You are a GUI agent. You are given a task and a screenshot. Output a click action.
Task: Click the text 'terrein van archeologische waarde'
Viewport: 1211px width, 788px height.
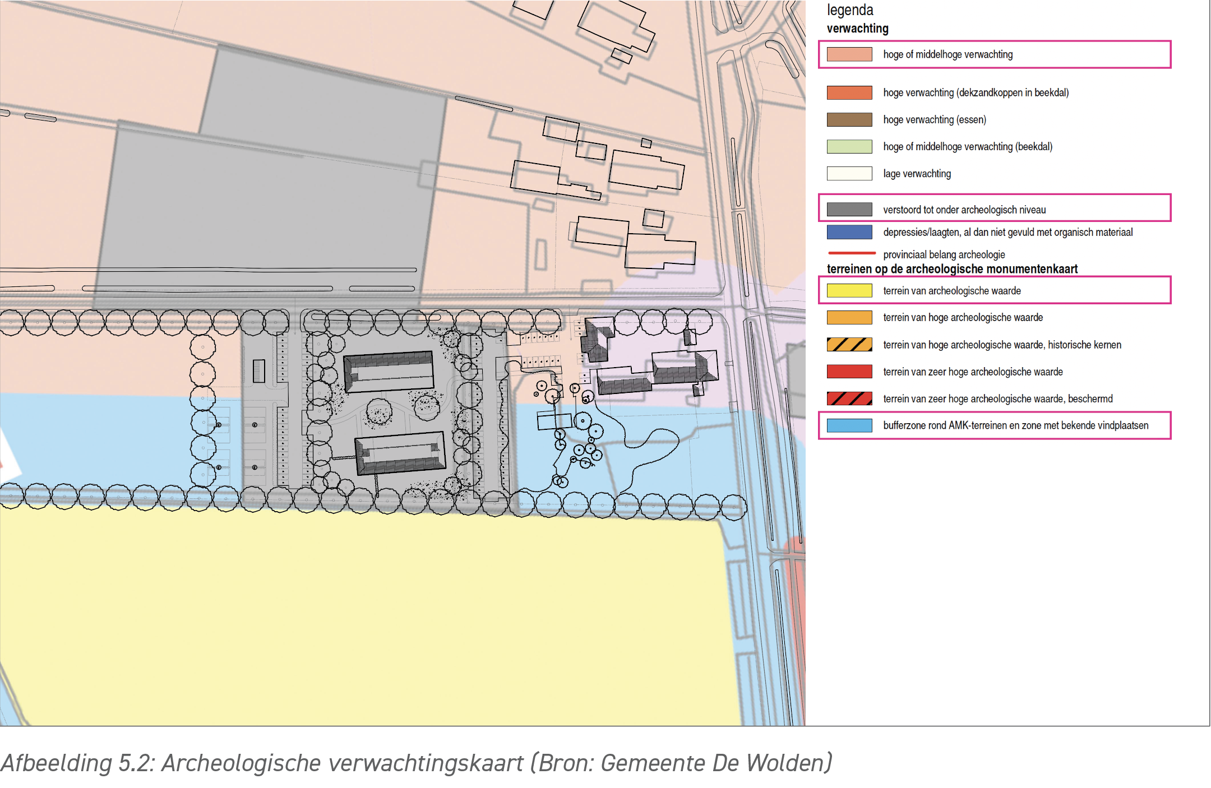point(952,291)
